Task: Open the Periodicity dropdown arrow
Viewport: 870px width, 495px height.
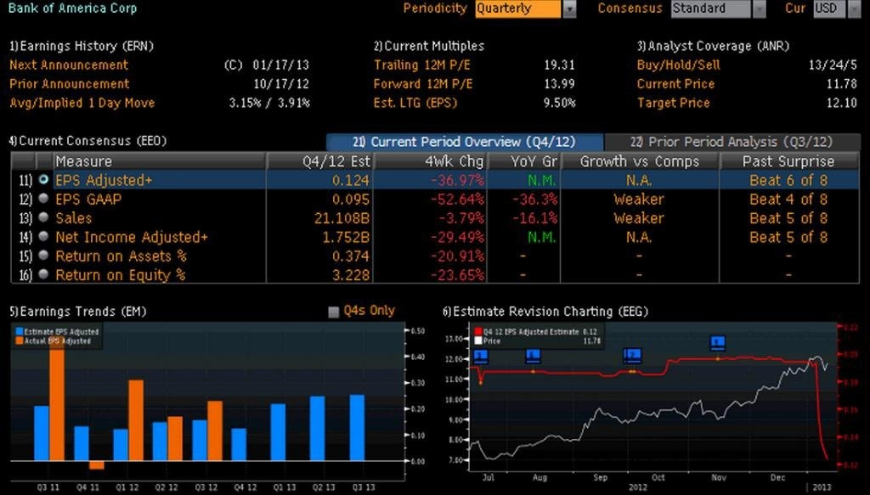Action: (569, 8)
